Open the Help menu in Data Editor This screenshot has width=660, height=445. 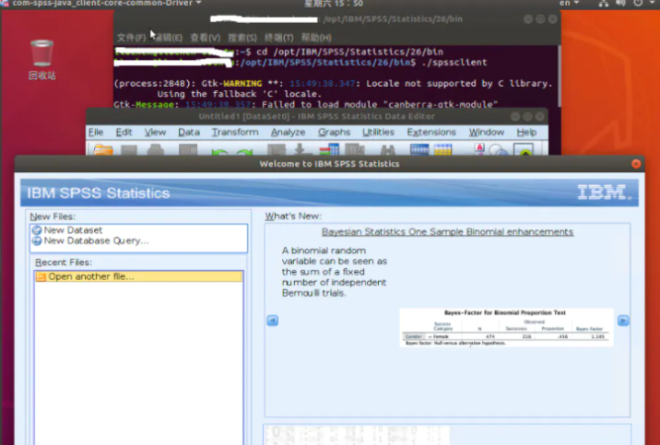tap(526, 132)
